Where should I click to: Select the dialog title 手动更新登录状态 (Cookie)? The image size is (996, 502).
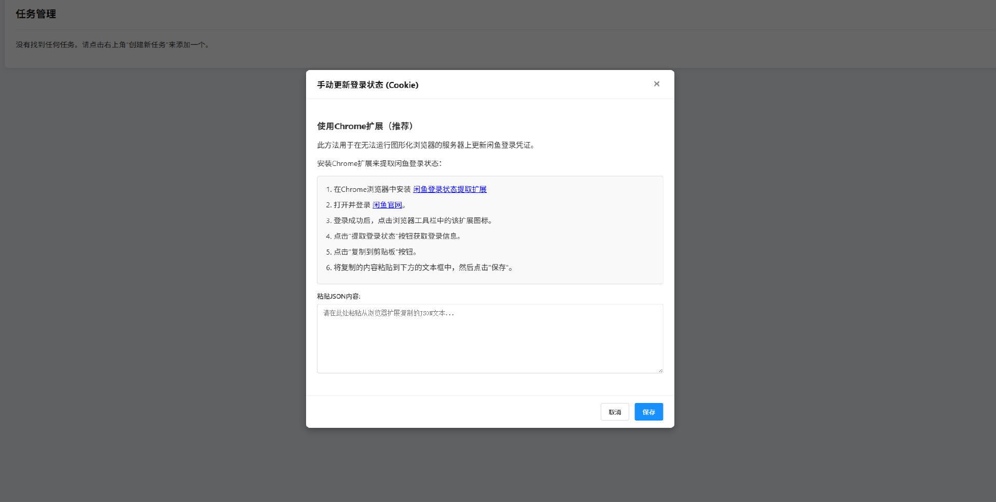click(x=368, y=85)
